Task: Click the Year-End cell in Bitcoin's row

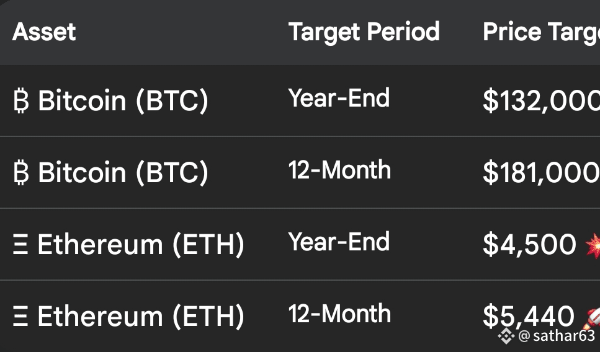Action: tap(339, 98)
